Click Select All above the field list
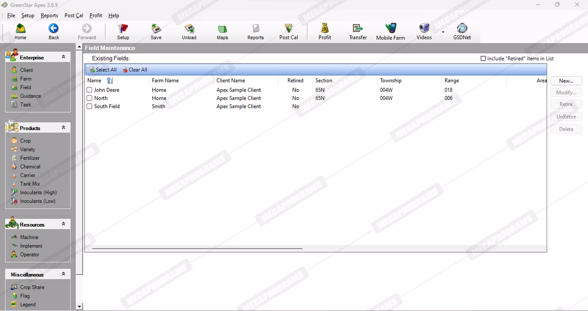This screenshot has width=588, height=311. 103,70
